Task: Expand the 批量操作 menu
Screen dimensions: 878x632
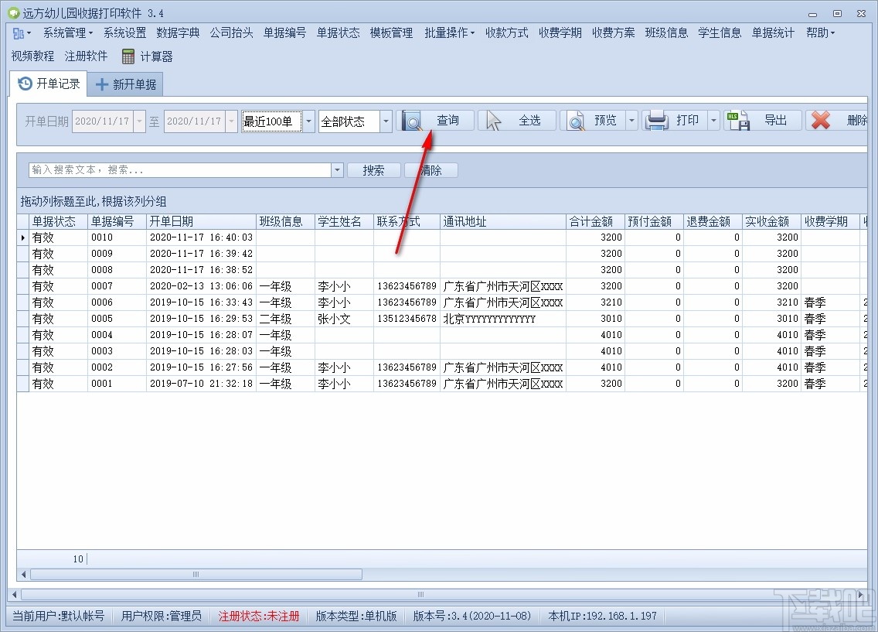Action: [449, 33]
